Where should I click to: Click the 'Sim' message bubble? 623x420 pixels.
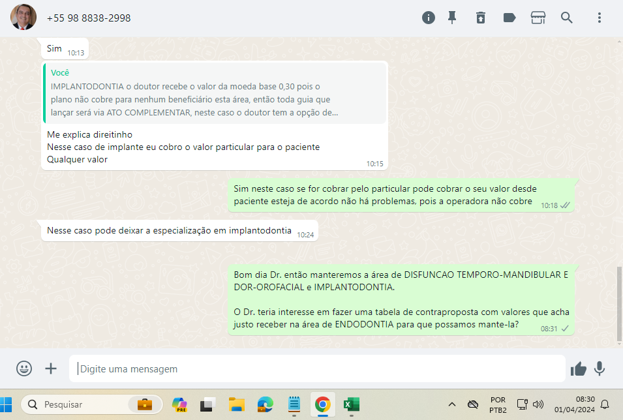pyautogui.click(x=65, y=49)
